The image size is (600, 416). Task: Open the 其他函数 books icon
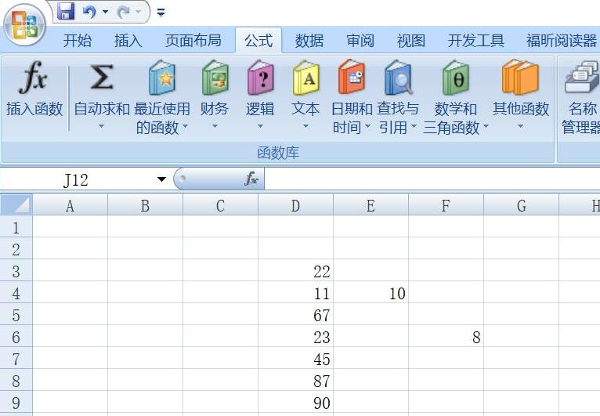[520, 78]
